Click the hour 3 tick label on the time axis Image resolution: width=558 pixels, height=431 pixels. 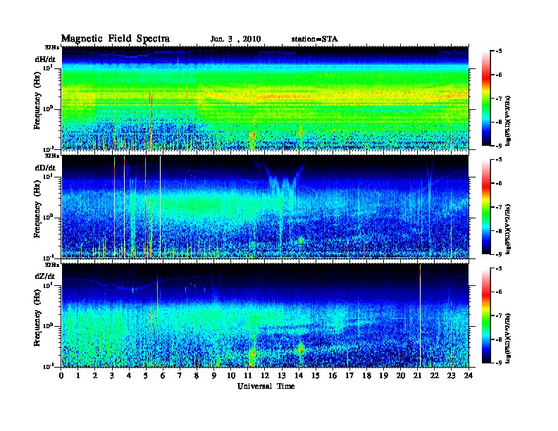[112, 375]
